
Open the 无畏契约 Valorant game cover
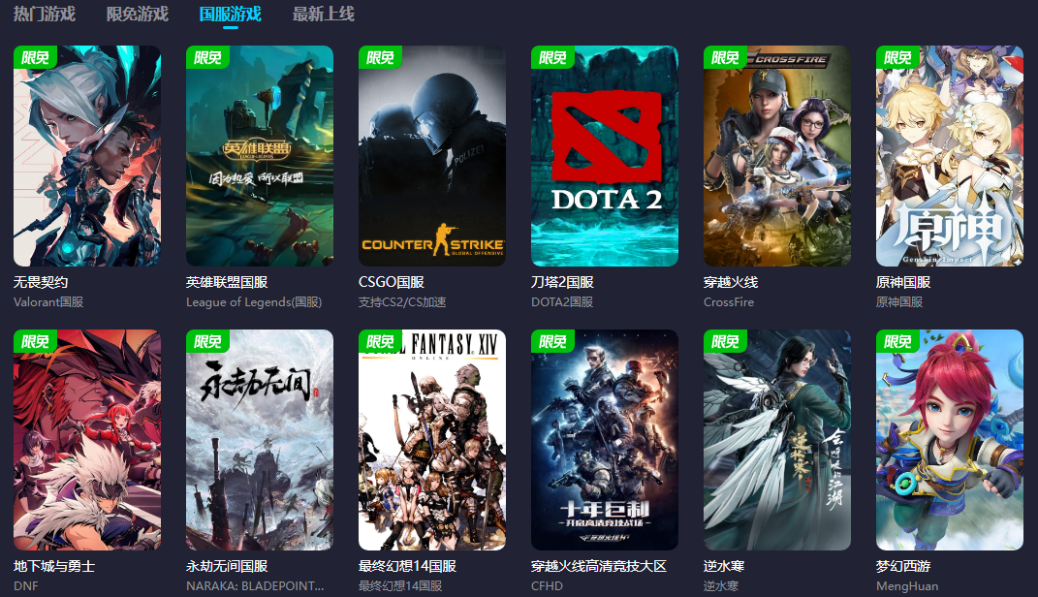[x=87, y=156]
